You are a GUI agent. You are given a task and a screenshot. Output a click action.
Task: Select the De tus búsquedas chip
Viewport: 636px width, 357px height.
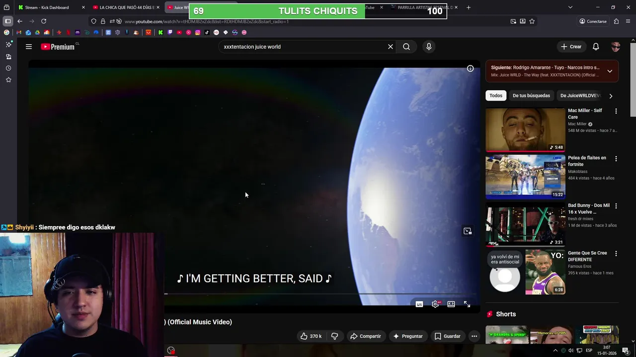(531, 96)
